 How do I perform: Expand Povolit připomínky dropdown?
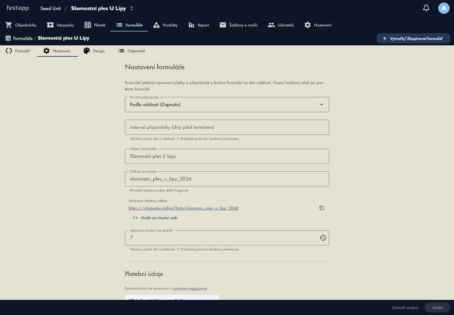(x=227, y=105)
